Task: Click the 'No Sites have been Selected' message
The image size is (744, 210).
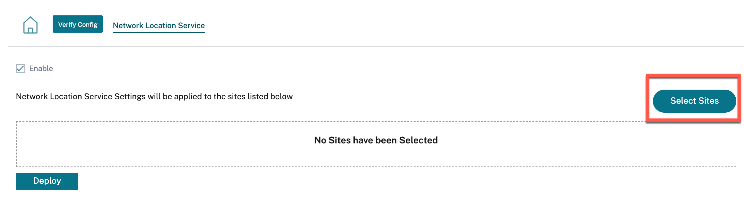Action: coord(376,140)
